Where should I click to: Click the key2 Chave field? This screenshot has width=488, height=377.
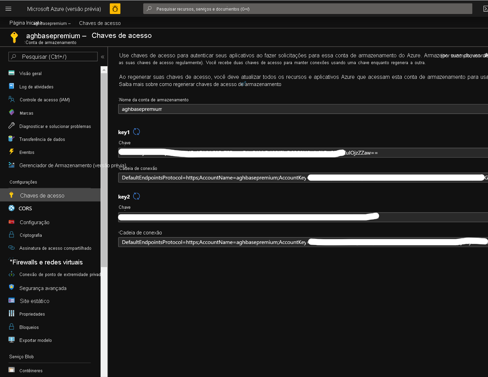(303, 217)
